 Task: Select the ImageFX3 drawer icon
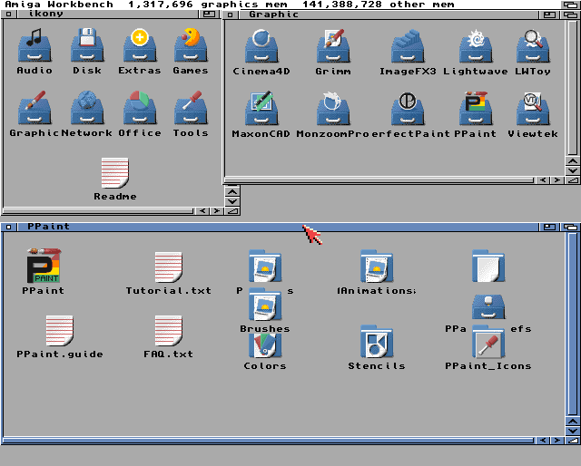coord(408,46)
